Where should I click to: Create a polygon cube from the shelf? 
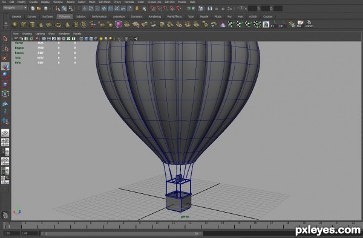24,24
